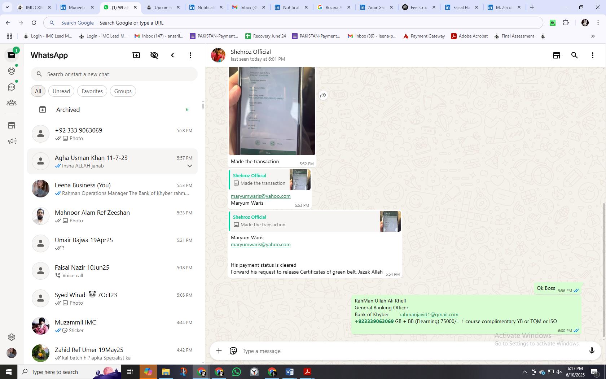606x379 pixels.
Task: Select the Favorites chat filter
Action: click(92, 91)
